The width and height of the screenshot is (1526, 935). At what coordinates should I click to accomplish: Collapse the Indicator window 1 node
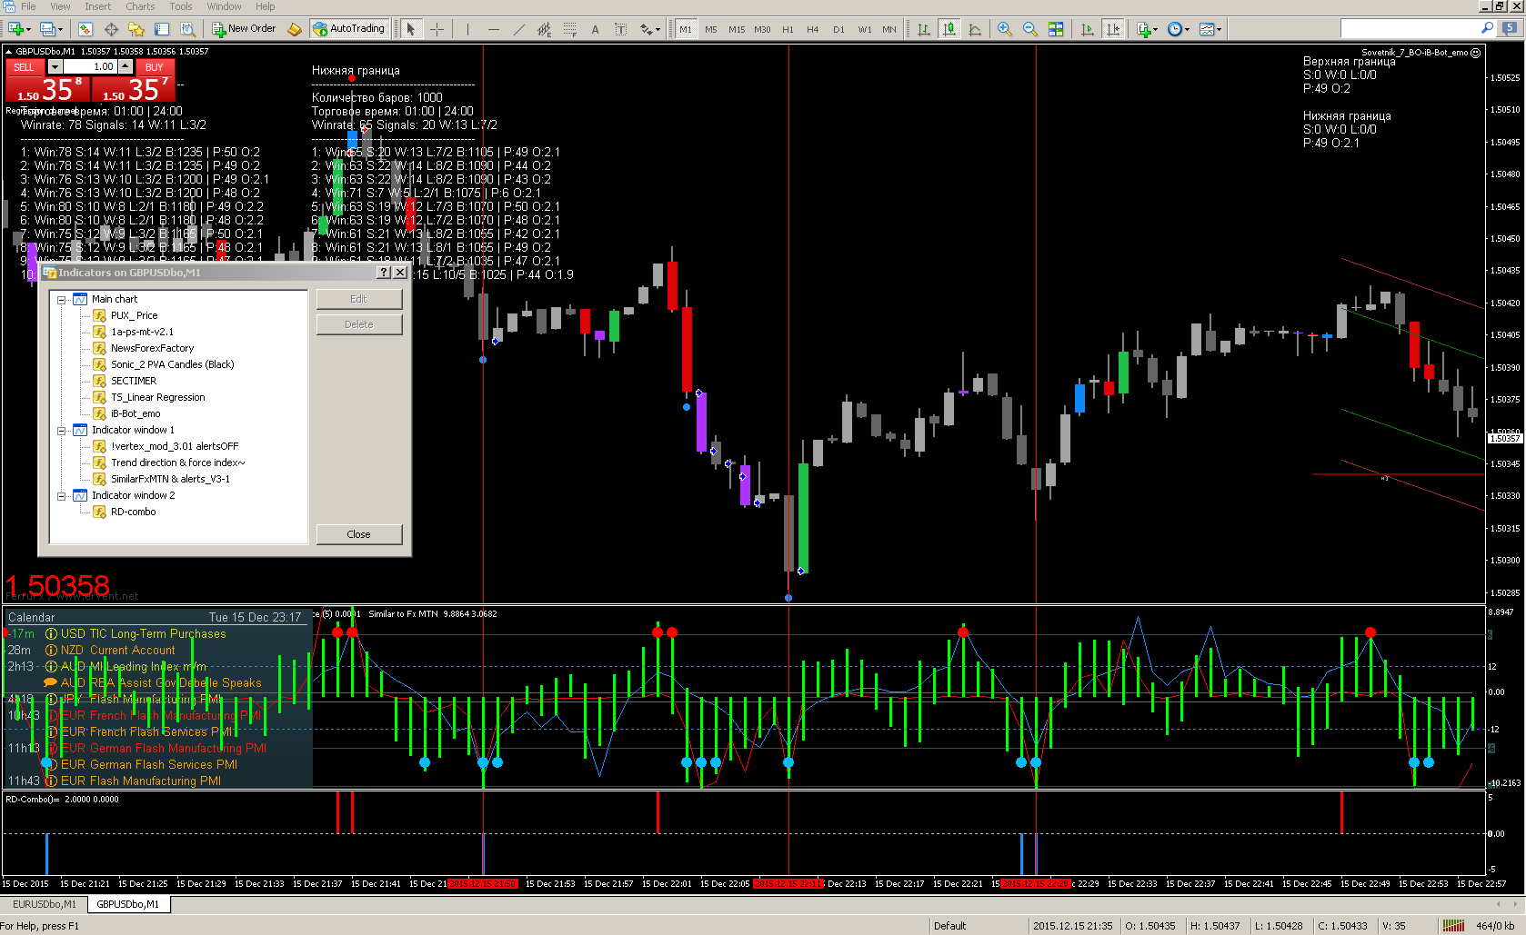62,430
